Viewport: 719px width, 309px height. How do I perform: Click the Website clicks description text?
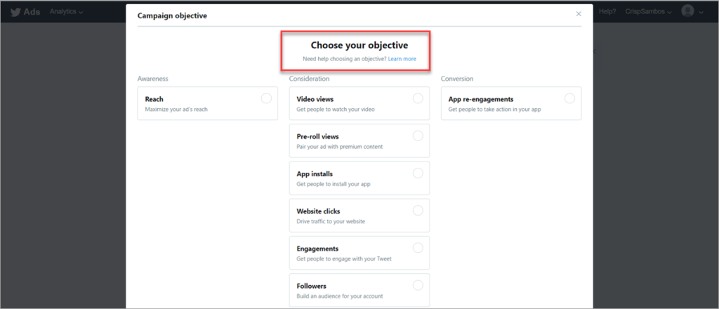331,221
